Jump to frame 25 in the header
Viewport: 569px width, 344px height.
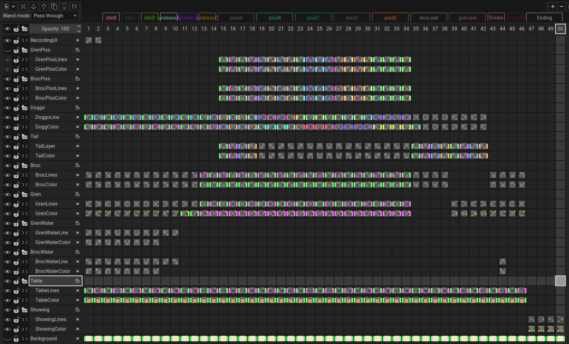(x=320, y=29)
